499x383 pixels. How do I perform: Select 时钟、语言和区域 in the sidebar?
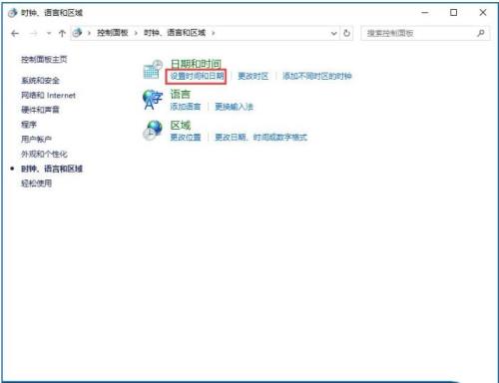(52, 169)
